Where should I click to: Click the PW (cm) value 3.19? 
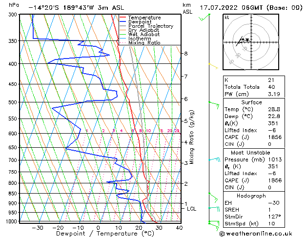[274, 94]
